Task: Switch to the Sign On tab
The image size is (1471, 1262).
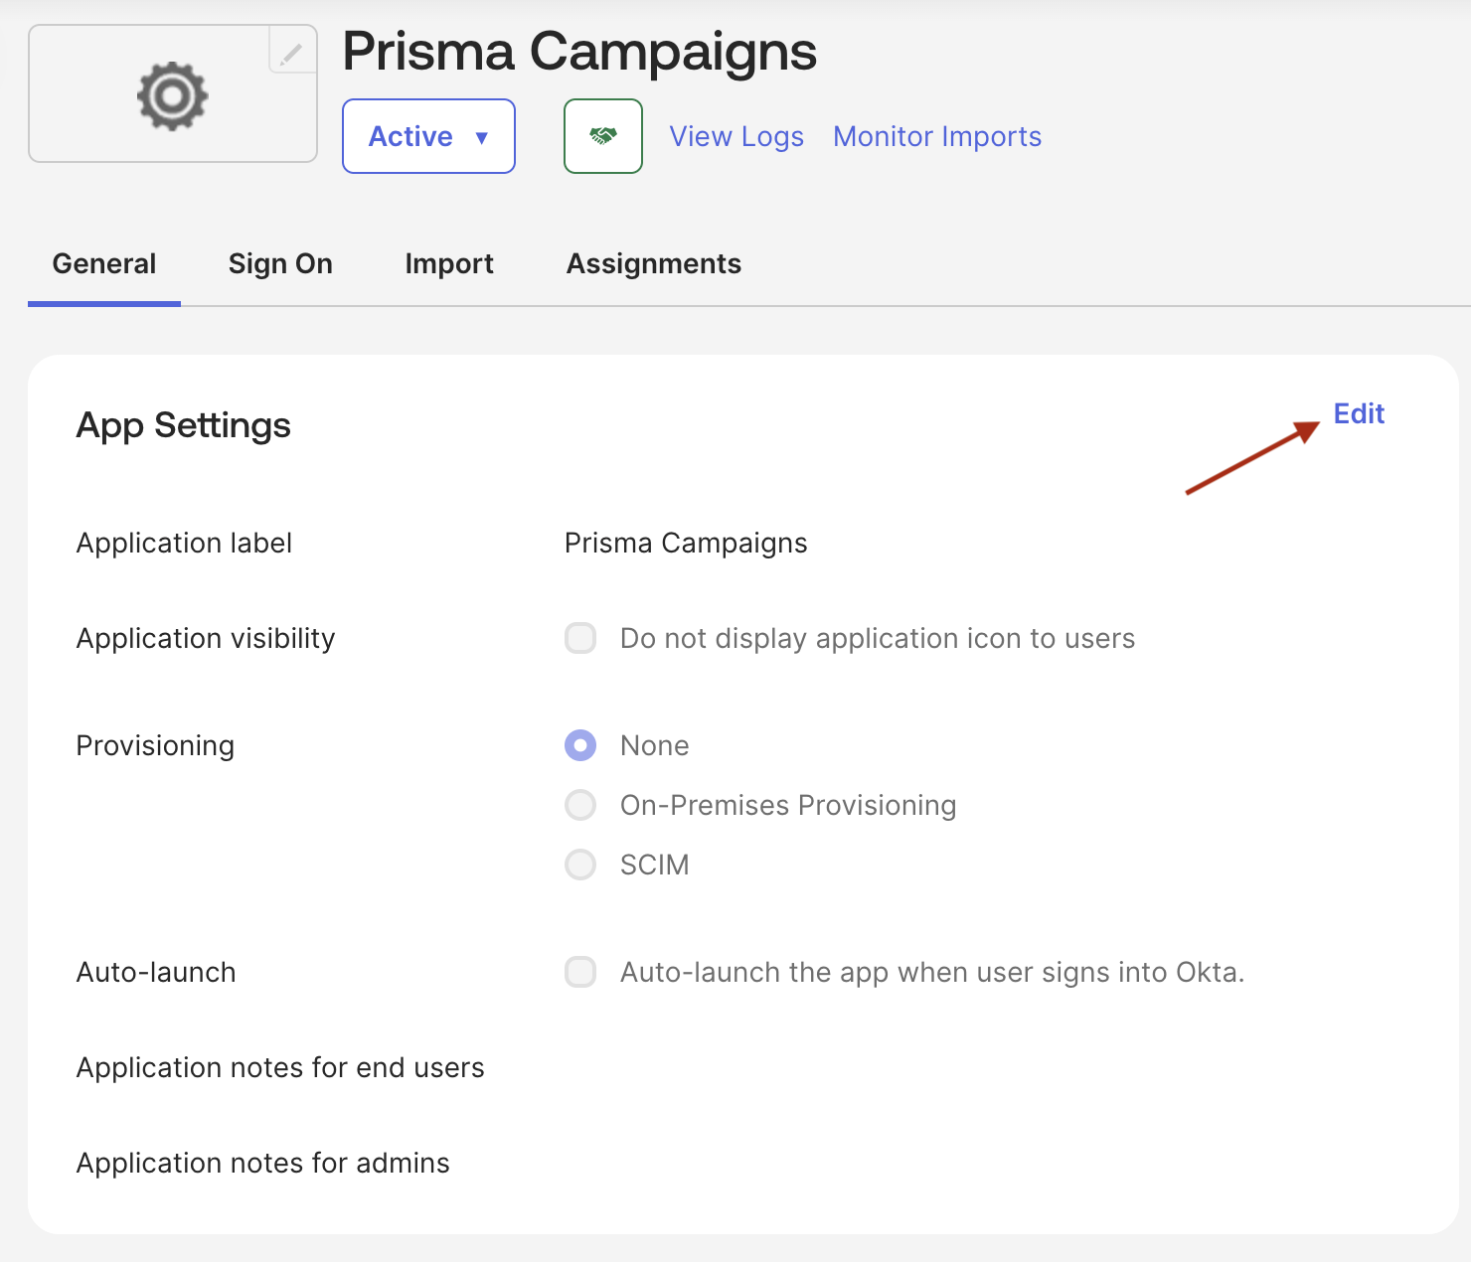Action: coord(280,263)
